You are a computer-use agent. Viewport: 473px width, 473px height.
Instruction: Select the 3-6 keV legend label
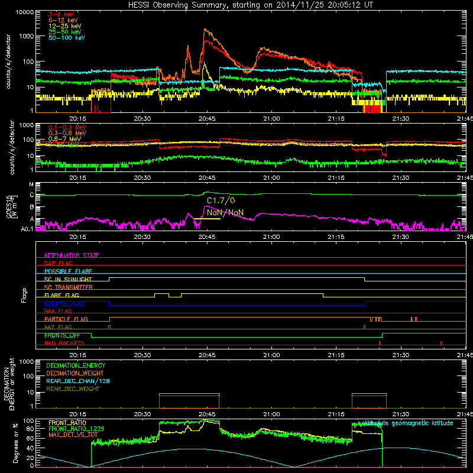(61, 14)
